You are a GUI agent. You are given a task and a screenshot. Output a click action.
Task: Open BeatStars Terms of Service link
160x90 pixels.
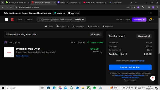(135, 75)
